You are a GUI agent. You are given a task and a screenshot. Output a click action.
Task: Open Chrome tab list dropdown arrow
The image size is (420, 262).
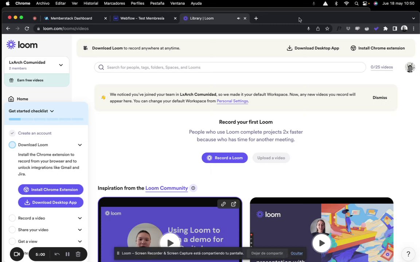[413, 19]
